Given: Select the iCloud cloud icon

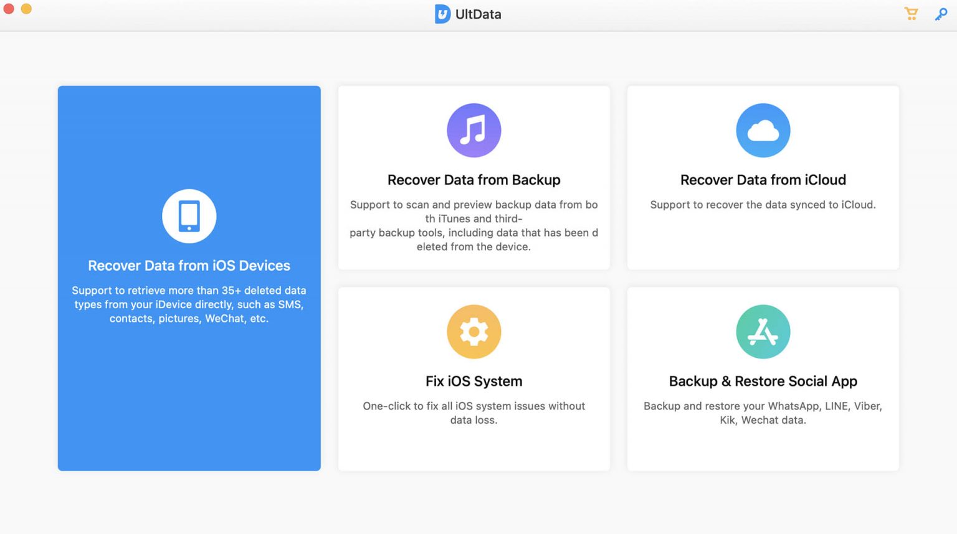Looking at the screenshot, I should pyautogui.click(x=763, y=130).
